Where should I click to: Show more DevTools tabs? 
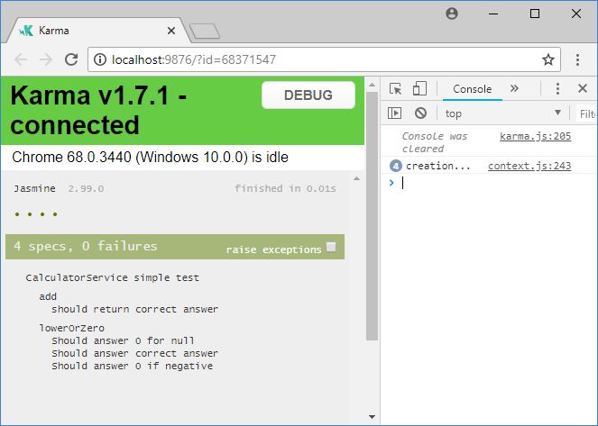[514, 88]
